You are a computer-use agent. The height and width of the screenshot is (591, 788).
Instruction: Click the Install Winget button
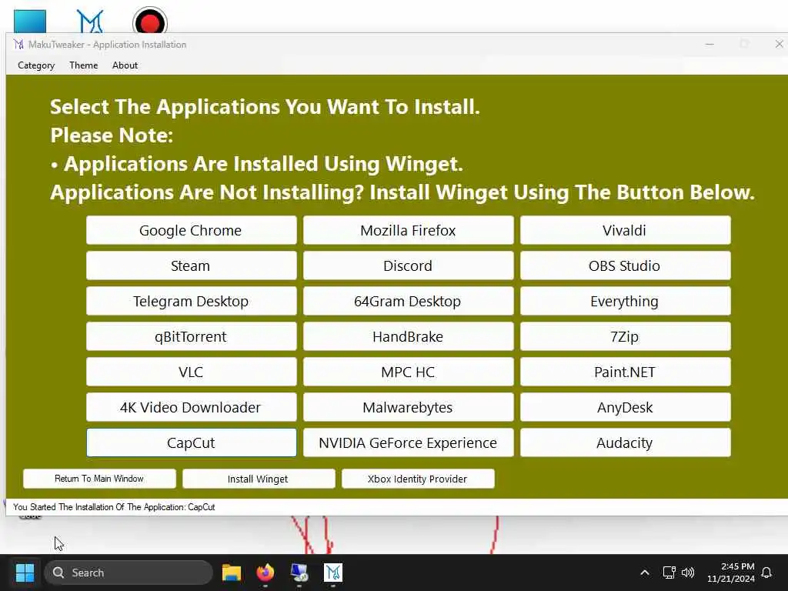click(259, 479)
